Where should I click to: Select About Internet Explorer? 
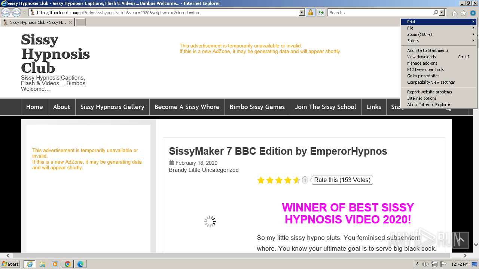coord(439,105)
